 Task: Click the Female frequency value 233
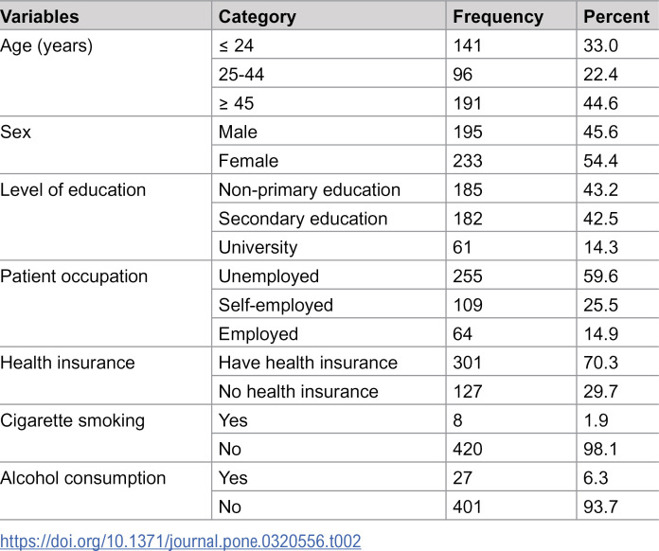pyautogui.click(x=468, y=161)
